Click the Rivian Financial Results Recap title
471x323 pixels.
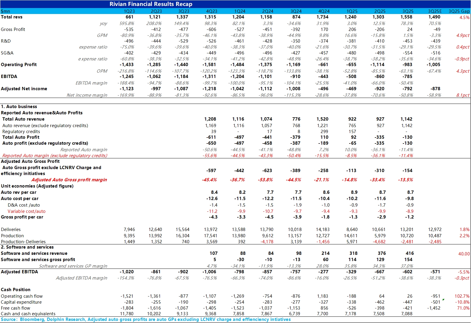(x=151, y=4)
